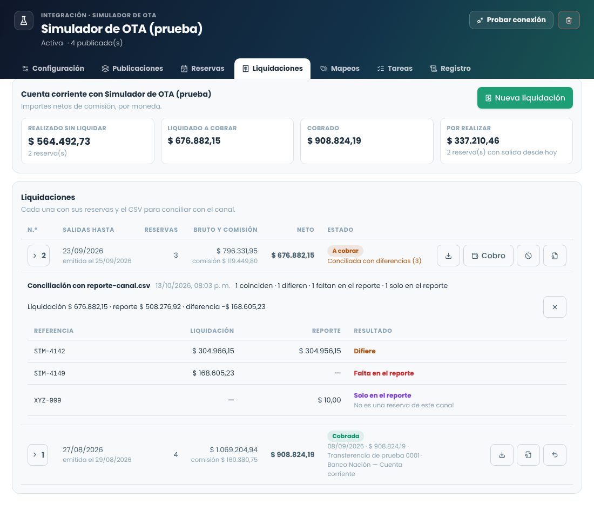The width and height of the screenshot is (594, 510).
Task: Show the Registro tab
Action: (x=450, y=69)
